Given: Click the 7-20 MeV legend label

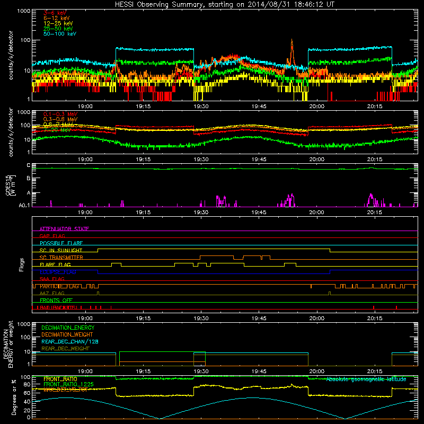Looking at the screenshot, I should 57,130.
